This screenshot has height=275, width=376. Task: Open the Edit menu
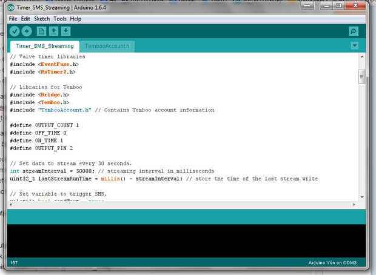[x=25, y=19]
